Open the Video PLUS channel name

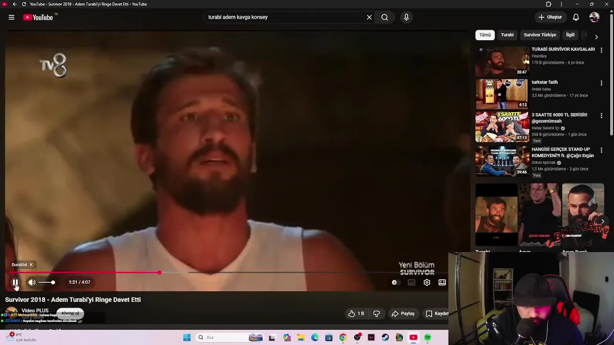(35, 310)
